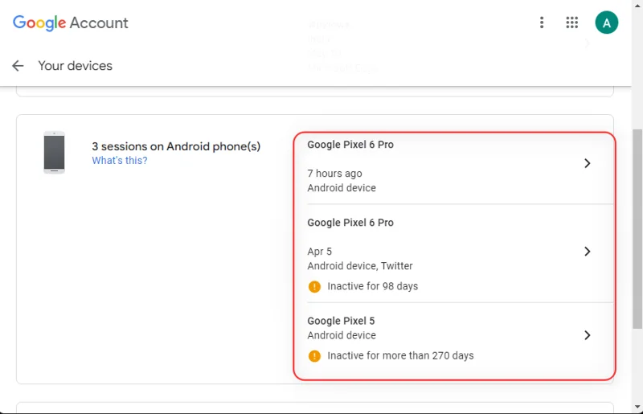Click the '7 hours ago' timestamp text

[x=334, y=174]
